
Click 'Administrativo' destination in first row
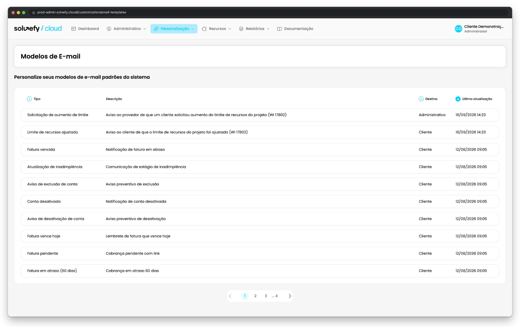[432, 115]
